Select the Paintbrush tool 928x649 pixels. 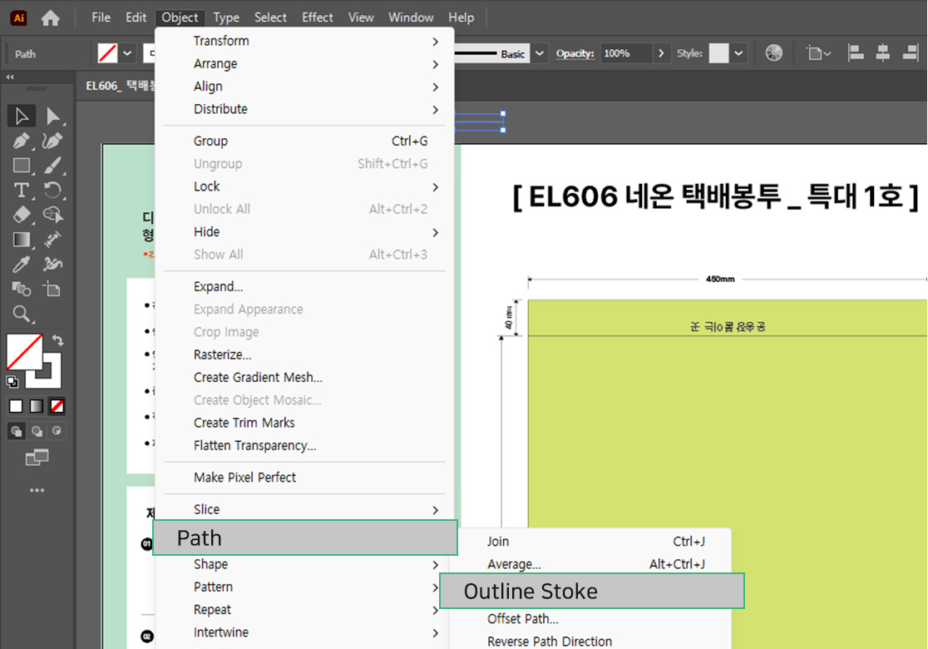click(52, 166)
